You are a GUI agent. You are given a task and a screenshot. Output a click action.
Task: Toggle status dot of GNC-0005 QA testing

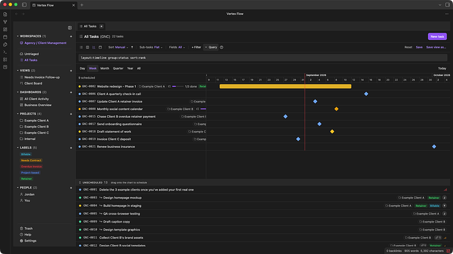80,213
